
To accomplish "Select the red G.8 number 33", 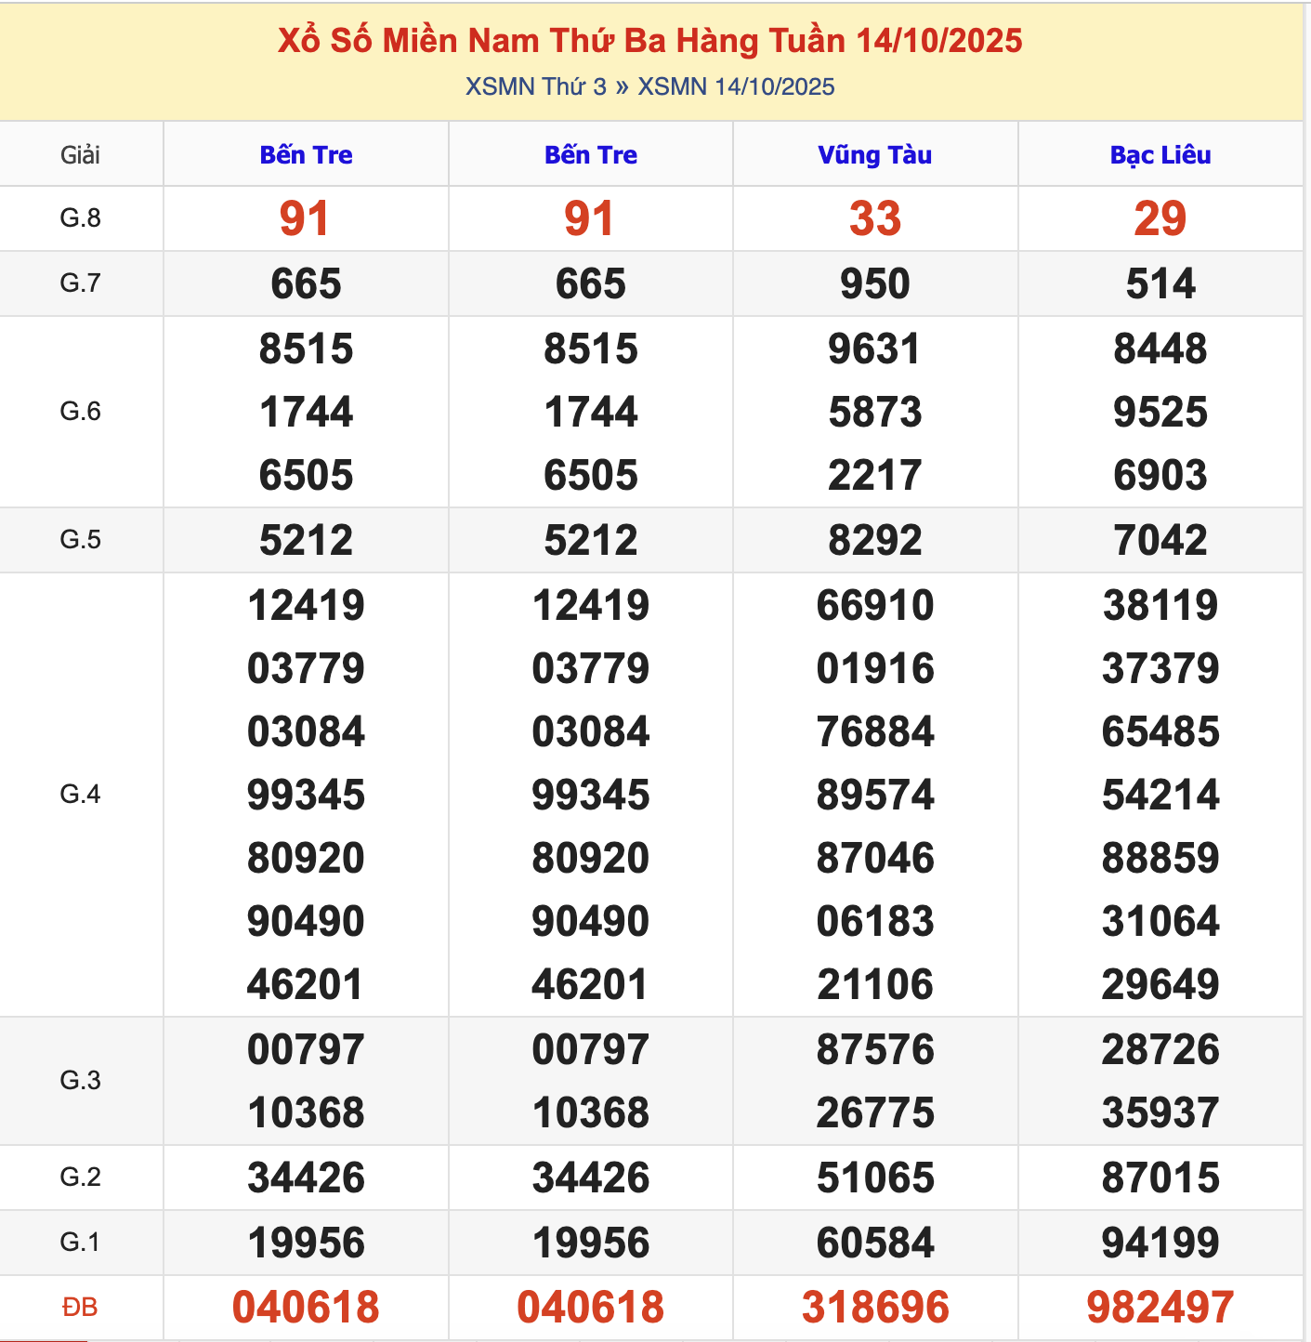I will click(x=874, y=219).
